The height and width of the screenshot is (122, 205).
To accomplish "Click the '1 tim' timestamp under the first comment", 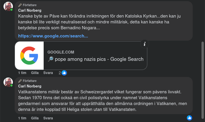I will pyautogui.click(x=22, y=73).
